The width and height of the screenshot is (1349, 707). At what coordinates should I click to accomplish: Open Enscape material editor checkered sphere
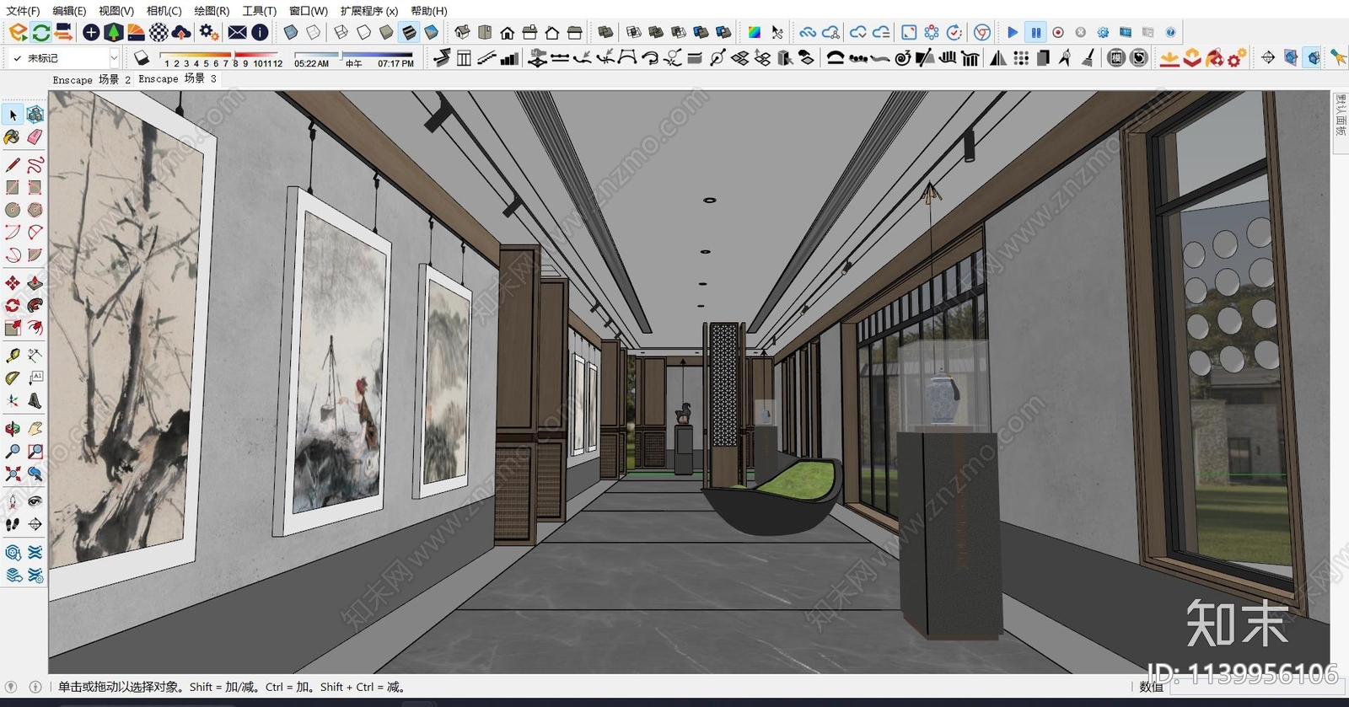pos(159,32)
